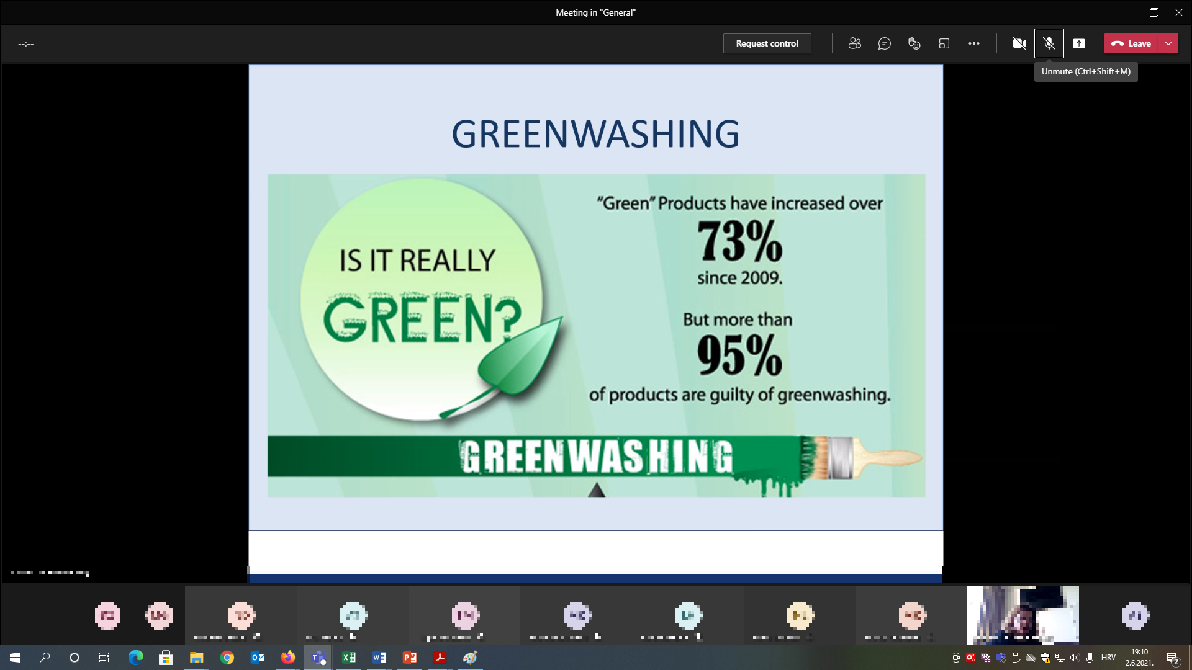Open the reactions menu
This screenshot has width=1192, height=670.
pos(914,43)
